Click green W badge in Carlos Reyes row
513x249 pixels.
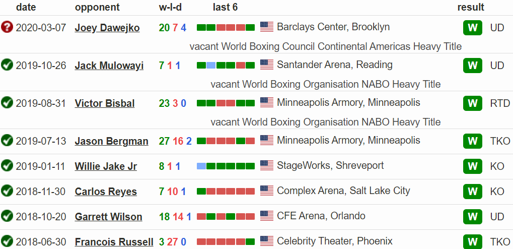coord(472,192)
